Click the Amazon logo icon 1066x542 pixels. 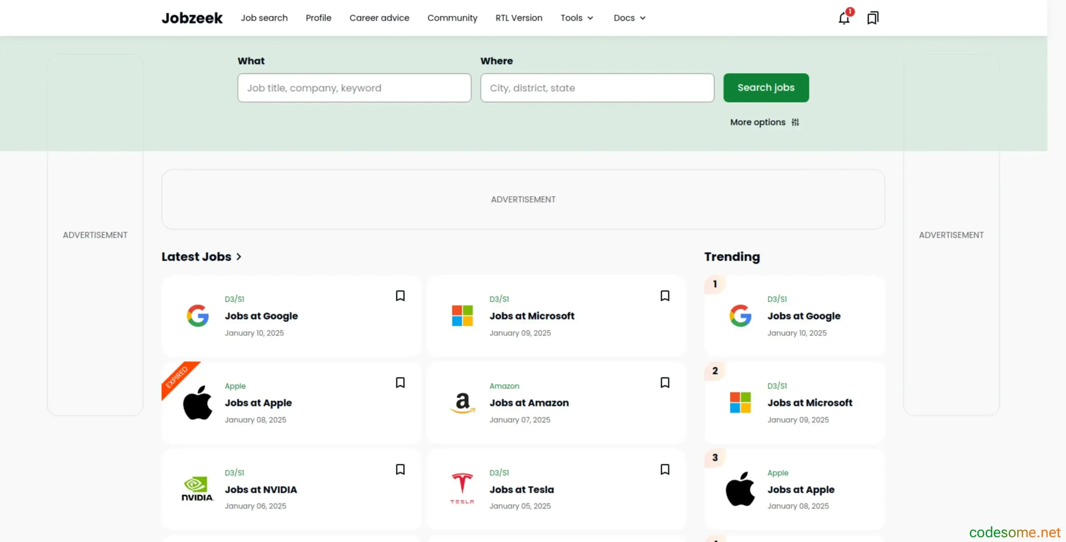click(x=462, y=402)
